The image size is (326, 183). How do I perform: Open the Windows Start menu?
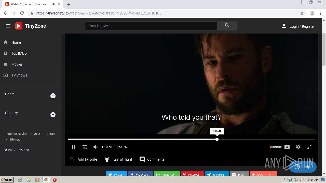7,180
